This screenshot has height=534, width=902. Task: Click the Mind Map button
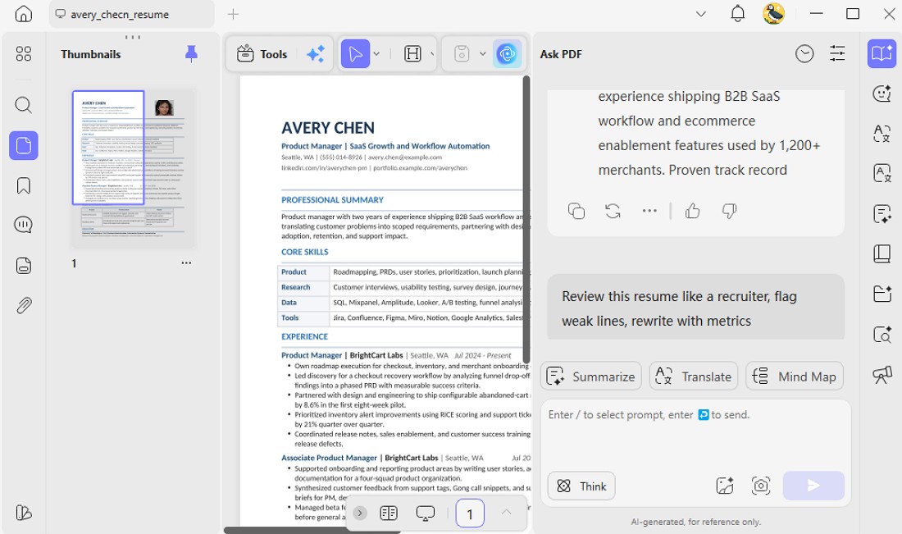click(x=795, y=377)
